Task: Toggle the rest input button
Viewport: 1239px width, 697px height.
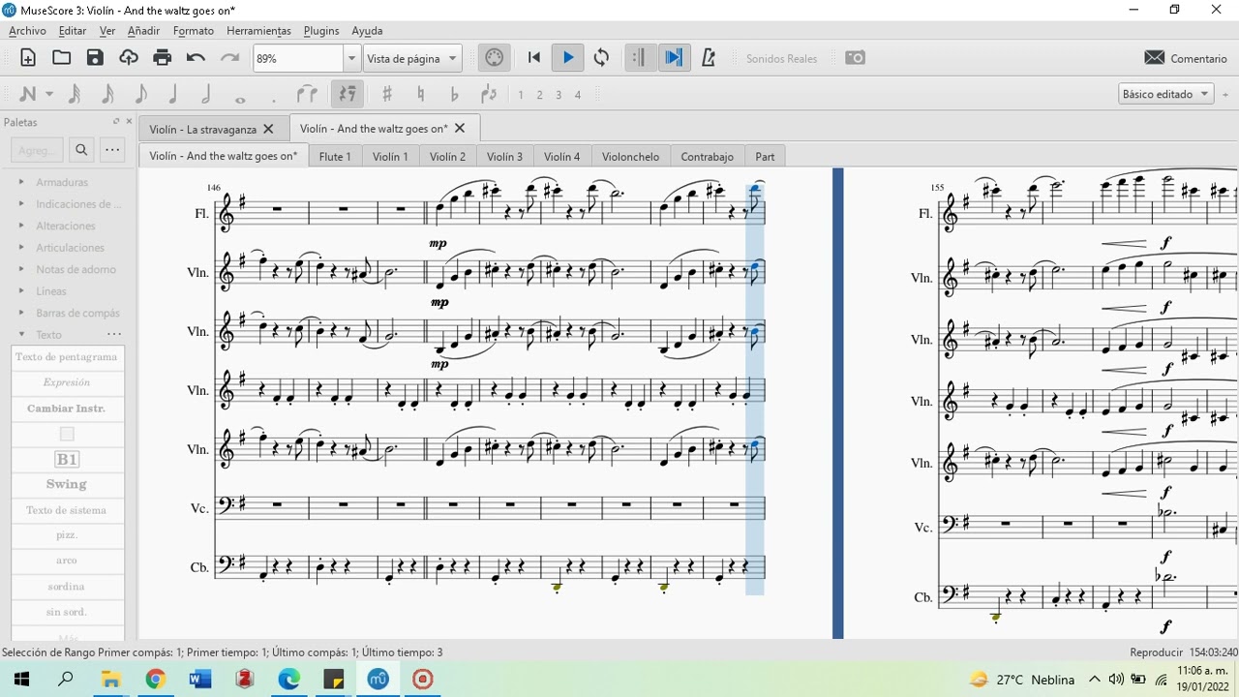Action: pyautogui.click(x=346, y=94)
